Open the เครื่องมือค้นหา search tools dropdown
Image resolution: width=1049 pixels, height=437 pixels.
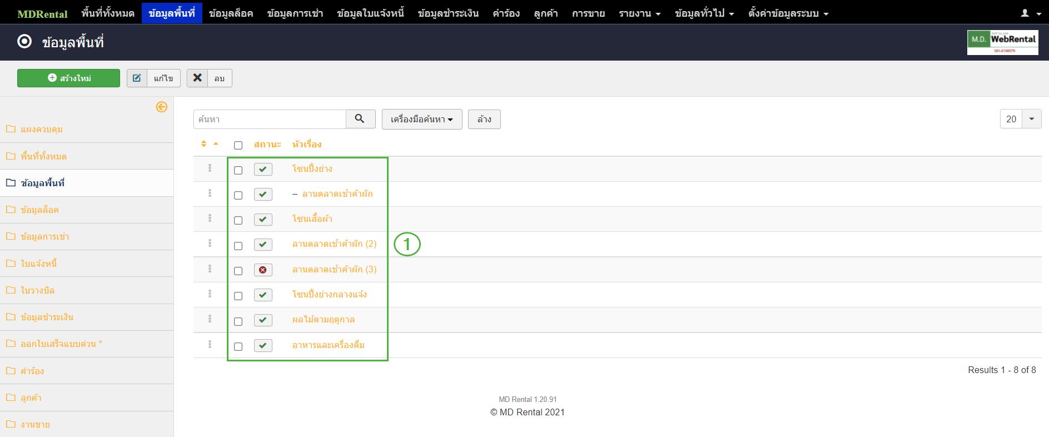pyautogui.click(x=422, y=119)
